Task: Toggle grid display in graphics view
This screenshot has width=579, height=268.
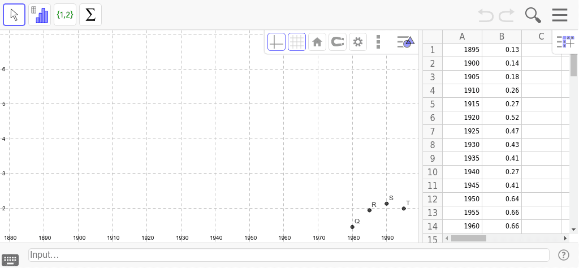Action: coord(297,42)
